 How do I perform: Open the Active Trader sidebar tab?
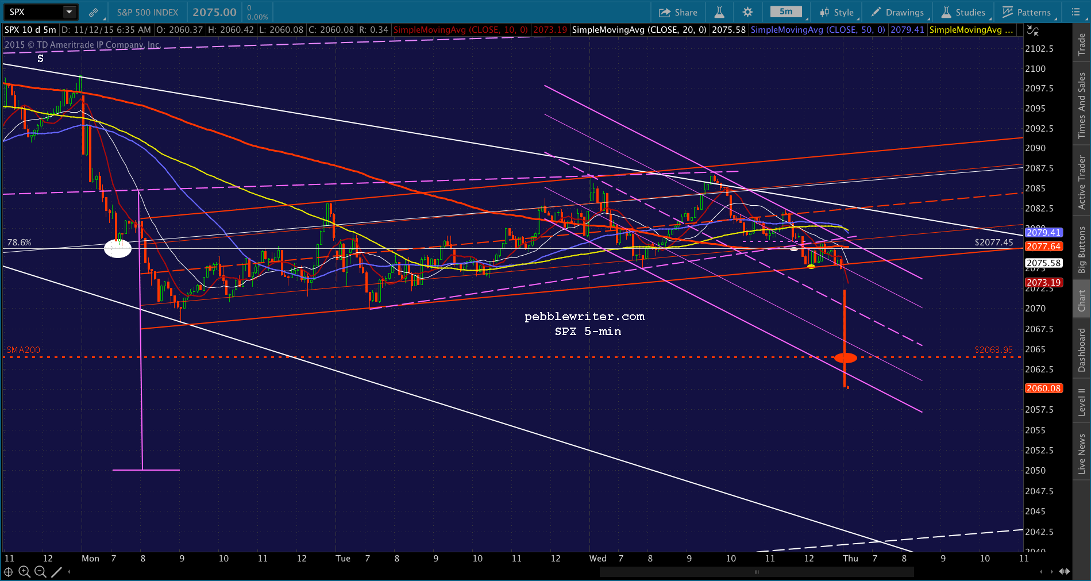tap(1082, 182)
